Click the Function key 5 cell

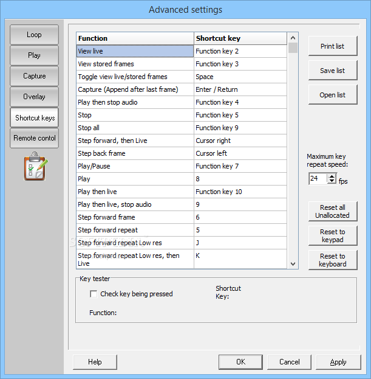(x=240, y=115)
